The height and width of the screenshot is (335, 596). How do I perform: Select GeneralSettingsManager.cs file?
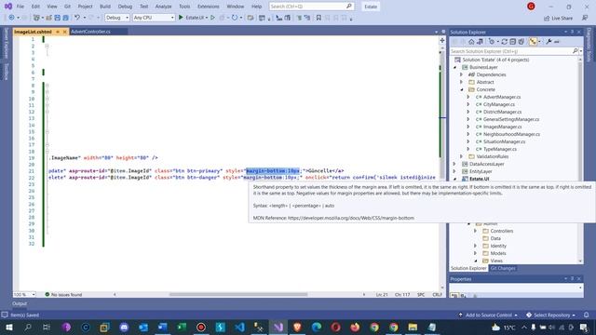tap(511, 119)
